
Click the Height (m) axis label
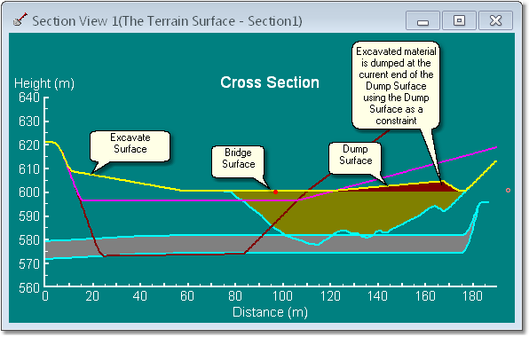coord(44,83)
